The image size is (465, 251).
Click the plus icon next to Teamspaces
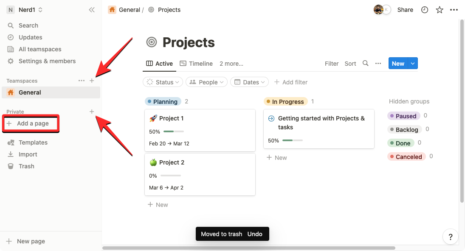click(x=92, y=81)
